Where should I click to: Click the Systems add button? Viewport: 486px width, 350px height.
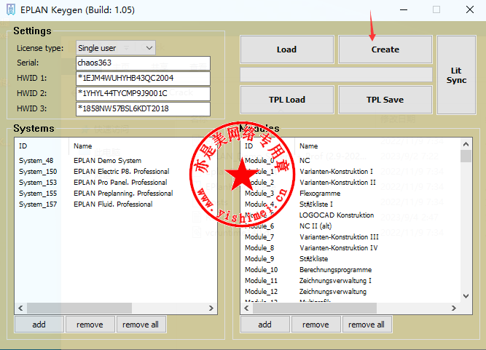click(x=39, y=325)
